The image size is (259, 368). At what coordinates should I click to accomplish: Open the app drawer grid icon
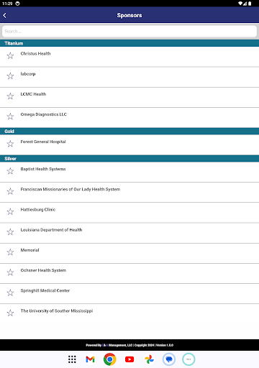click(x=72, y=359)
